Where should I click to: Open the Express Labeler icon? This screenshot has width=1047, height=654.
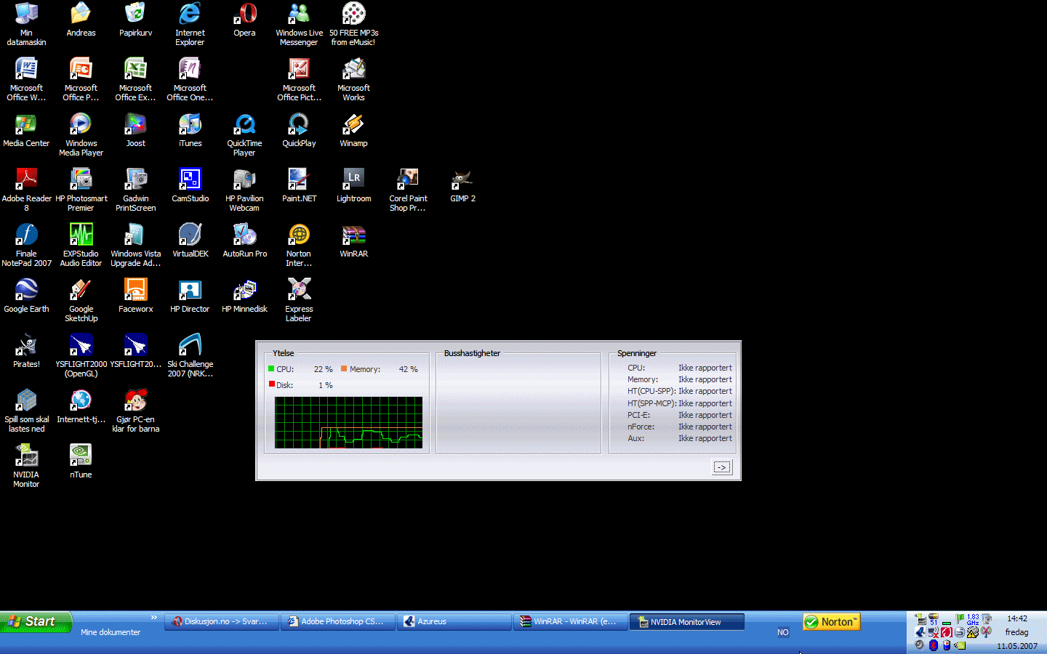tap(299, 300)
